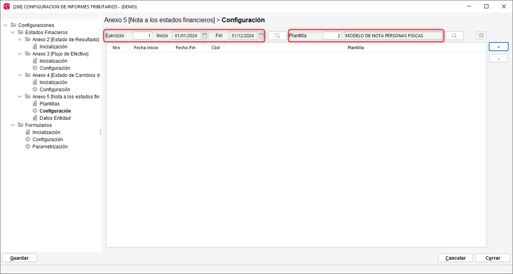Viewport: 513px width, 274px height.
Task: Collapse the Anexo 2 Estado de Resultado node
Action: [20, 40]
